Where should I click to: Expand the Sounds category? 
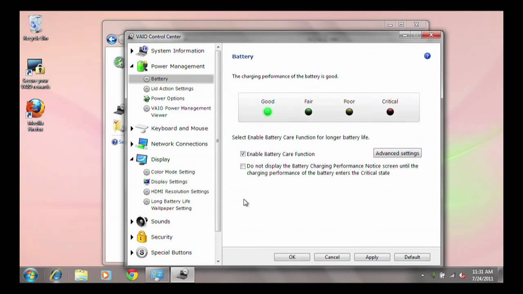(132, 222)
